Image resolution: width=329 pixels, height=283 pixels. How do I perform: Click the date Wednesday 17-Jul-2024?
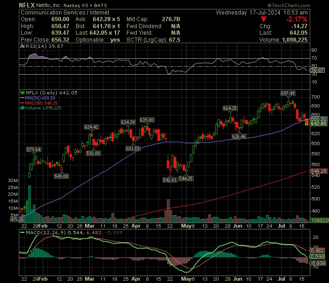[x=248, y=13]
